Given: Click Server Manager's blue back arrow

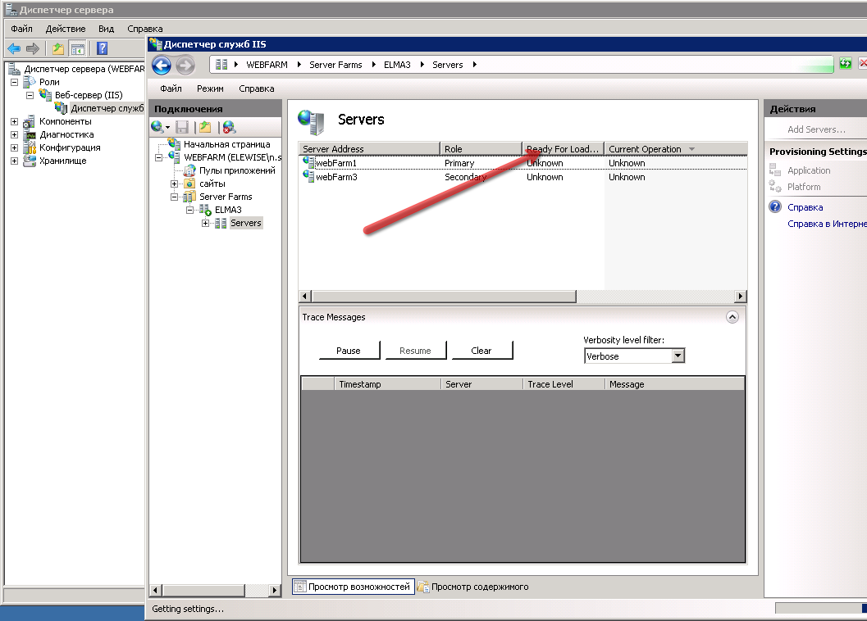Looking at the screenshot, I should 14,48.
